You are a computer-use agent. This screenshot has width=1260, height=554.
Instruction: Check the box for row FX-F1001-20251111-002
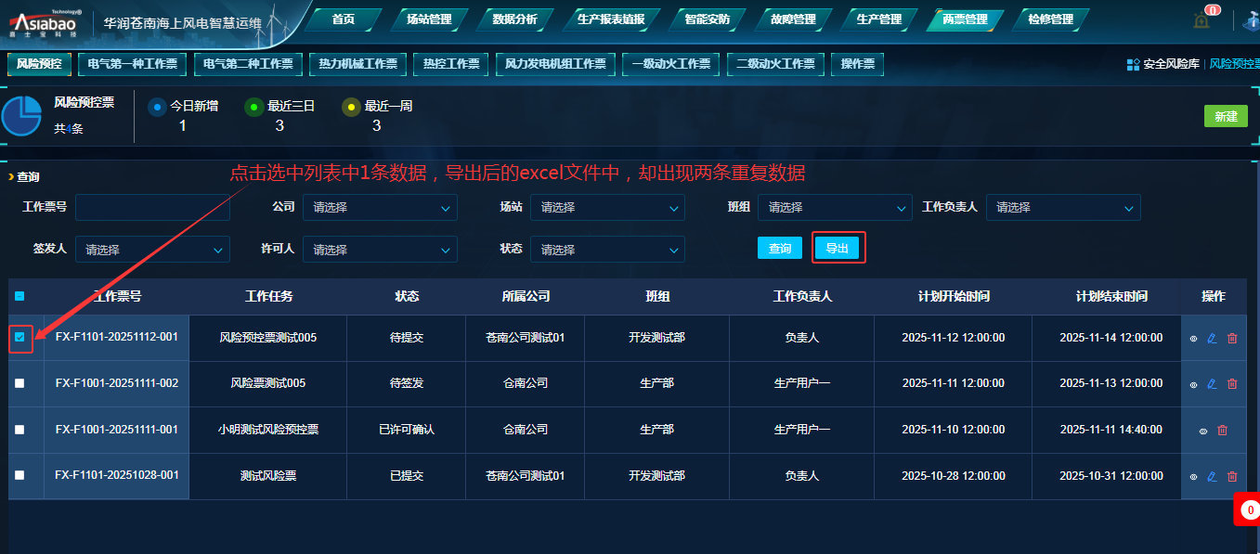pos(19,383)
